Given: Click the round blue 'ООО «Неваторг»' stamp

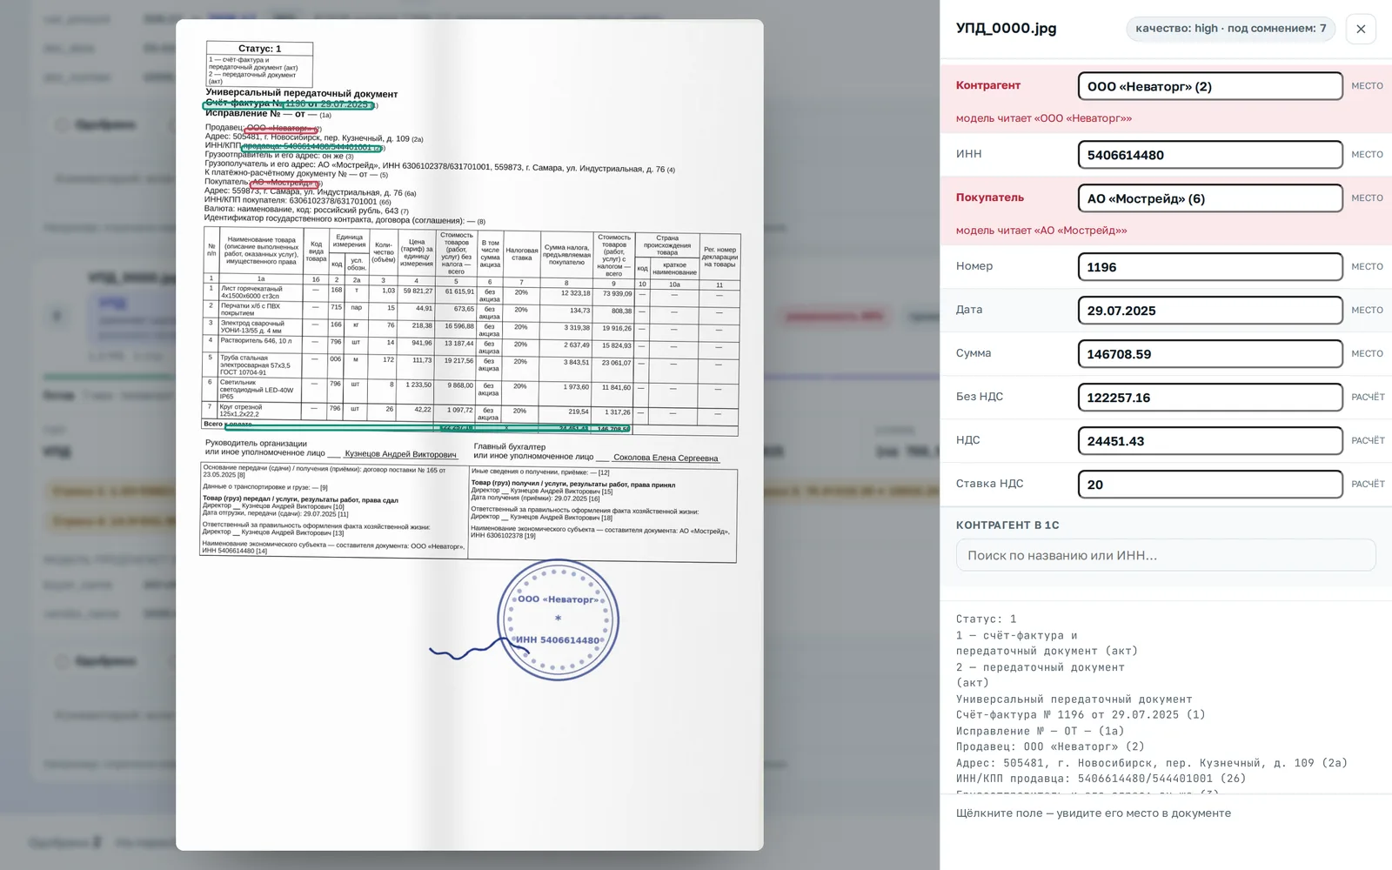Looking at the screenshot, I should [558, 619].
